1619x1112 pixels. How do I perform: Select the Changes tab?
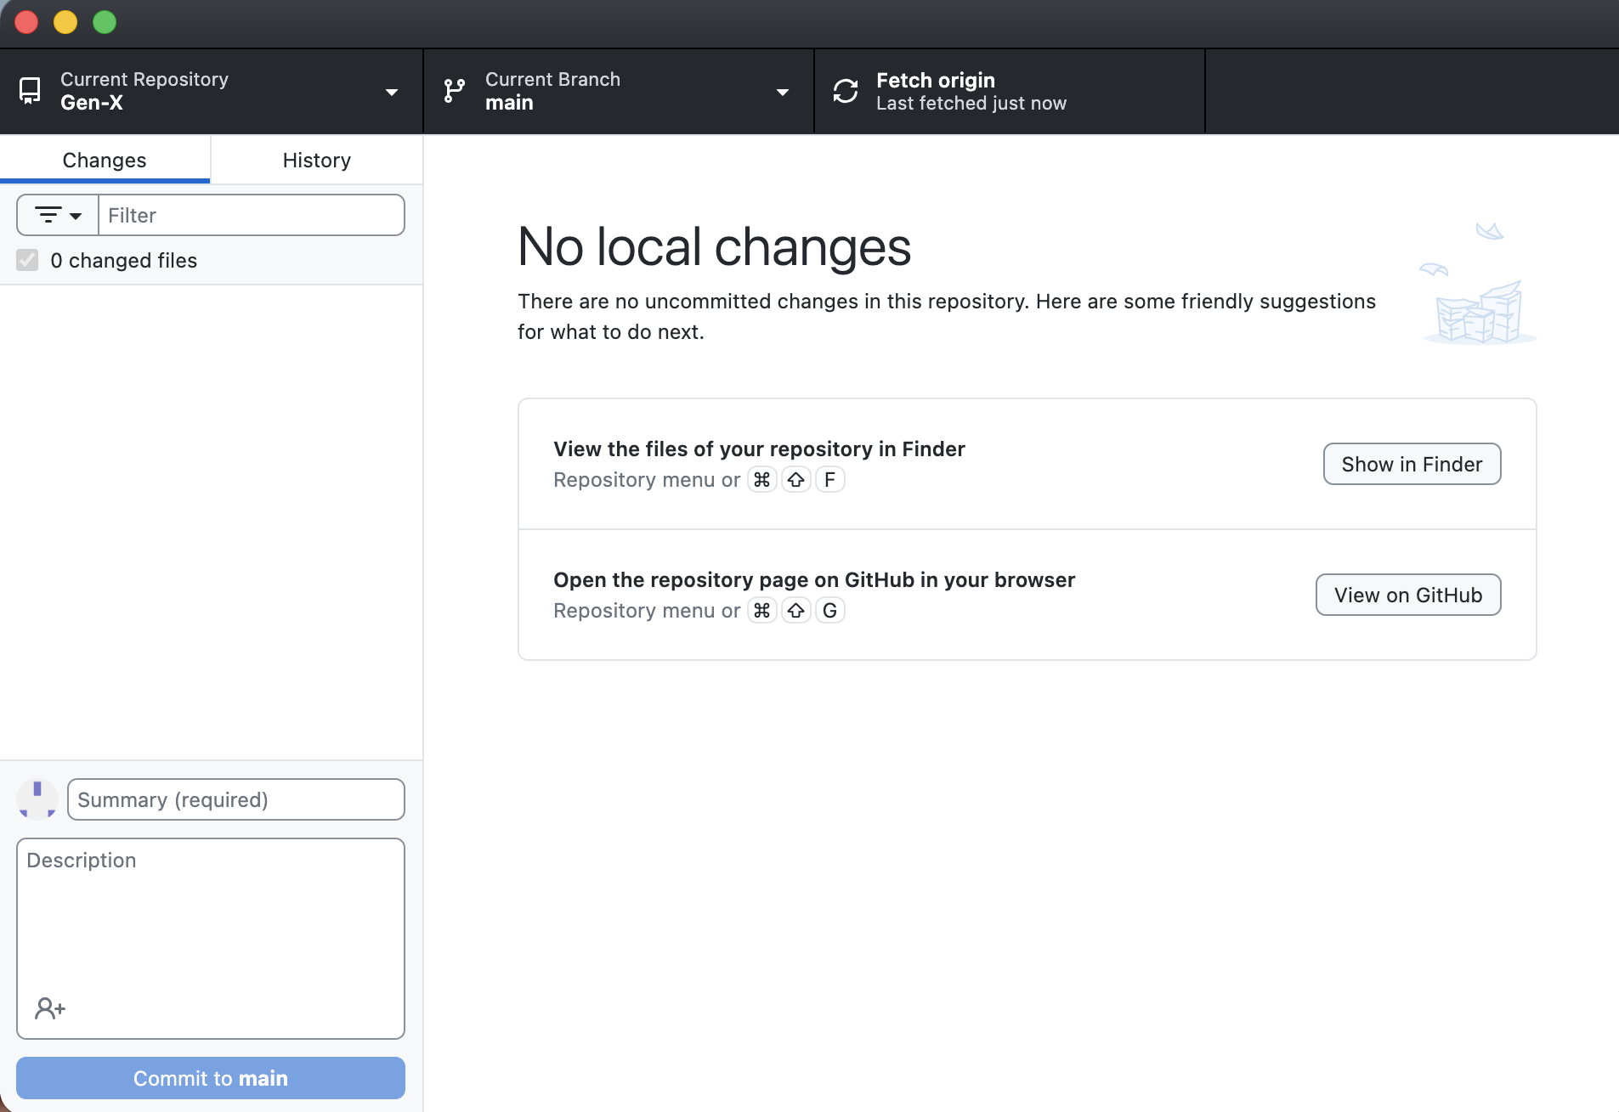tap(105, 160)
